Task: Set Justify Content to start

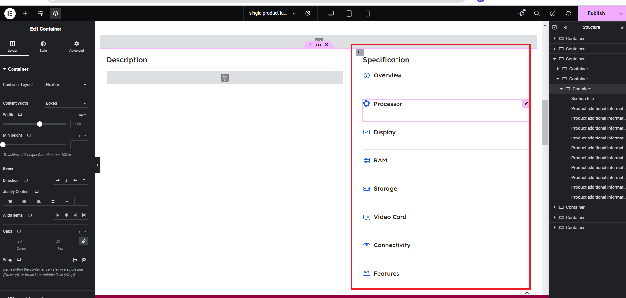Action: pyautogui.click(x=10, y=202)
